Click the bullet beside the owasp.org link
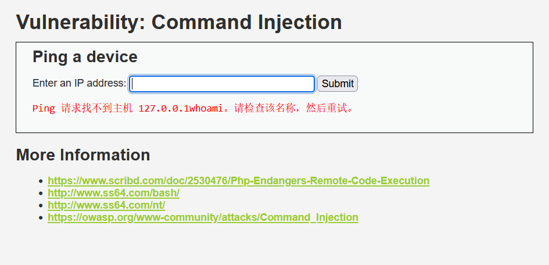This screenshot has width=549, height=265. coord(41,218)
